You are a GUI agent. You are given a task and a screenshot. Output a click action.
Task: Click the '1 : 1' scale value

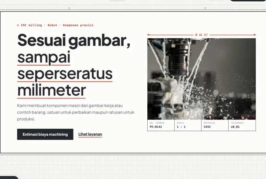click(x=181, y=127)
